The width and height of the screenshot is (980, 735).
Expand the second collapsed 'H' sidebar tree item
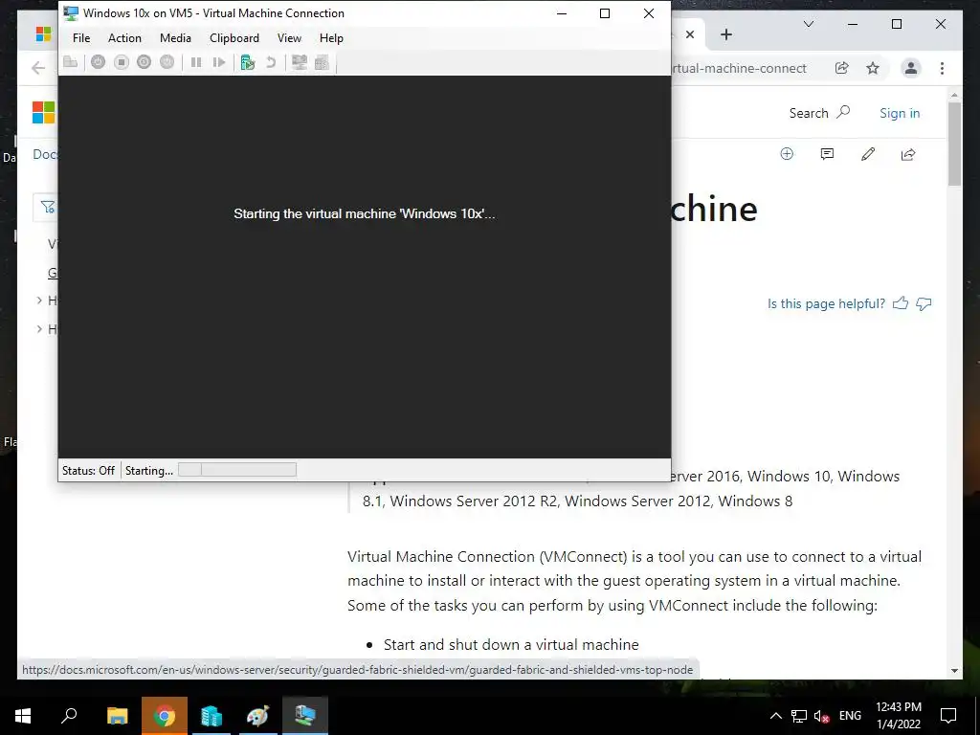pos(39,329)
